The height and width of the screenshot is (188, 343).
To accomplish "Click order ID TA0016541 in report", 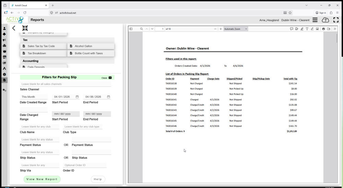I will click(171, 99).
